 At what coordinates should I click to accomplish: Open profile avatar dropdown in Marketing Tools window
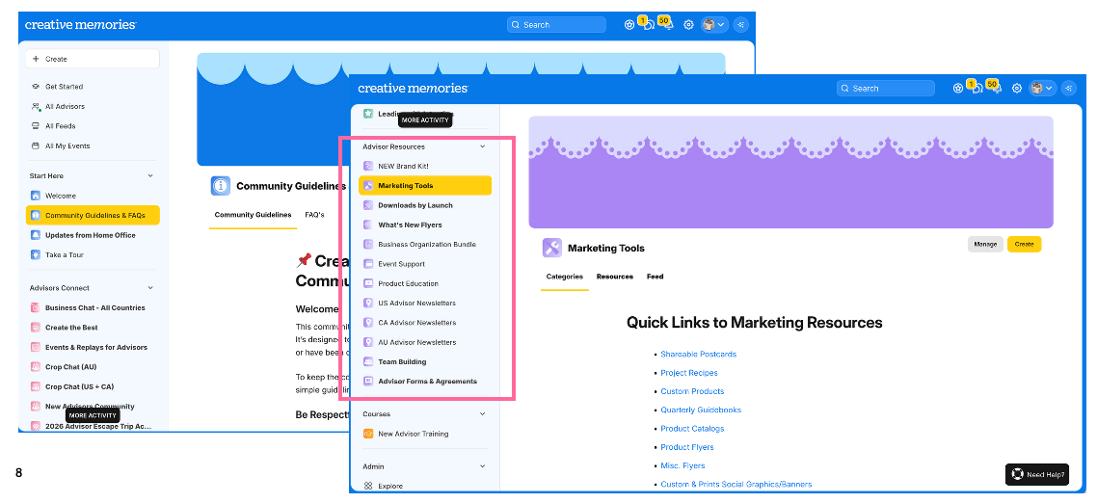(1042, 88)
